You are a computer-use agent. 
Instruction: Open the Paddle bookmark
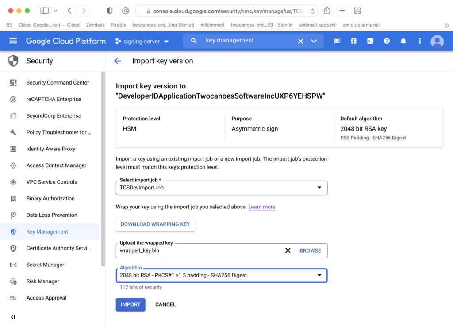[x=119, y=25]
